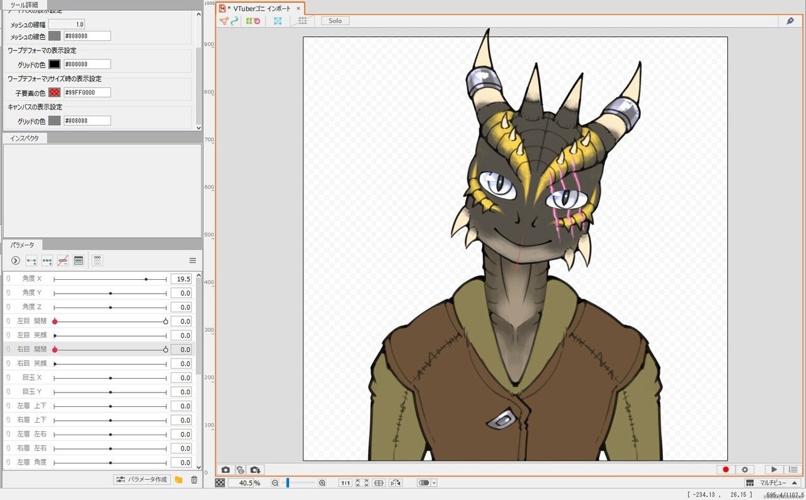This screenshot has height=500, width=806.
Task: Select the 目玉 Y parameter label
Action: click(31, 392)
